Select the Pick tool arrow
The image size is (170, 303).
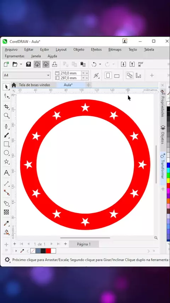[6, 87]
